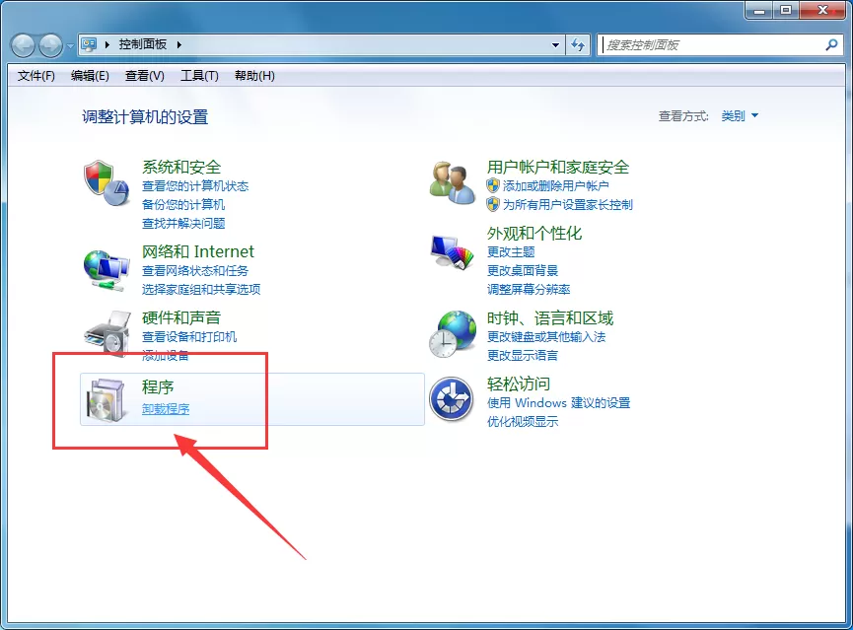
Task: Click the 网络和 Internet heading link
Action: (197, 251)
